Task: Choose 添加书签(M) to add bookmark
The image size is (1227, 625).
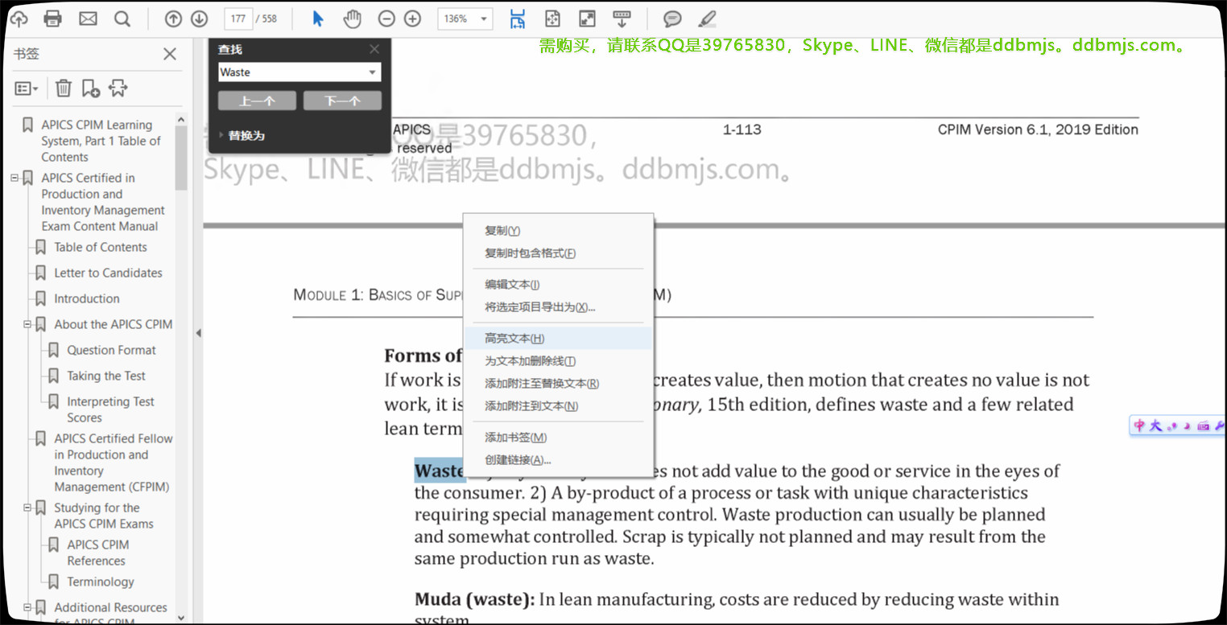Action: tap(560, 438)
